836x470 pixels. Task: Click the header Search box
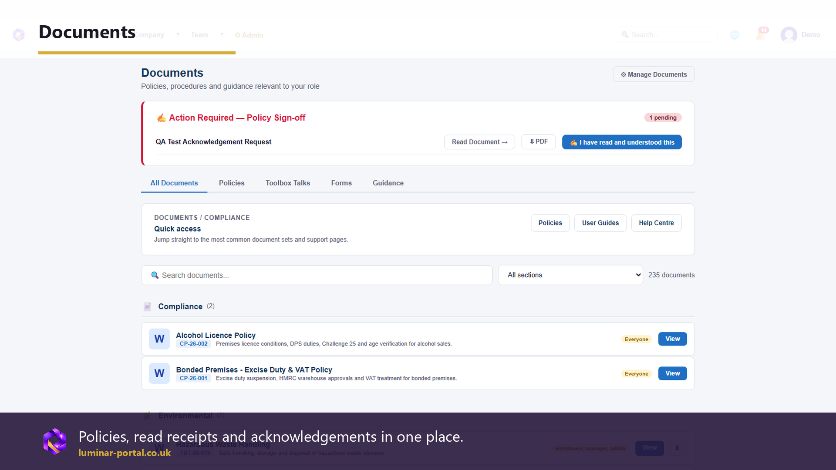(665, 35)
